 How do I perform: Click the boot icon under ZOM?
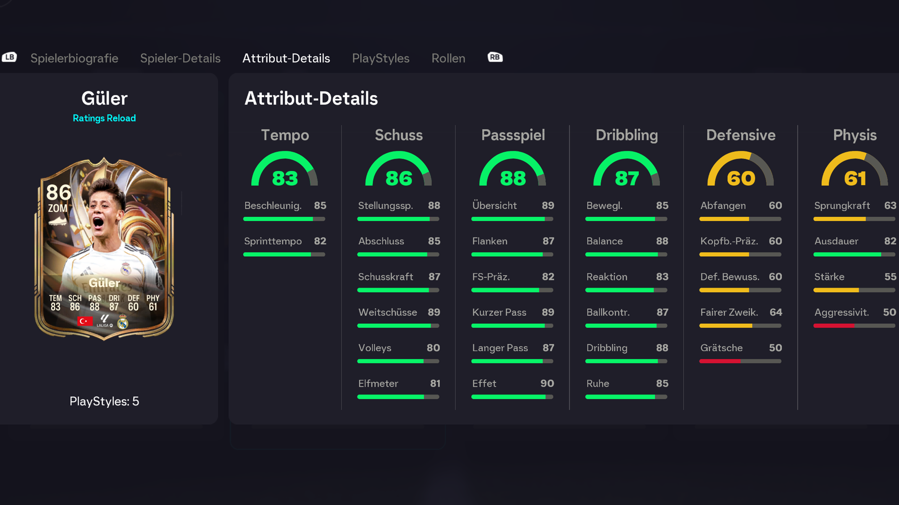tap(57, 221)
